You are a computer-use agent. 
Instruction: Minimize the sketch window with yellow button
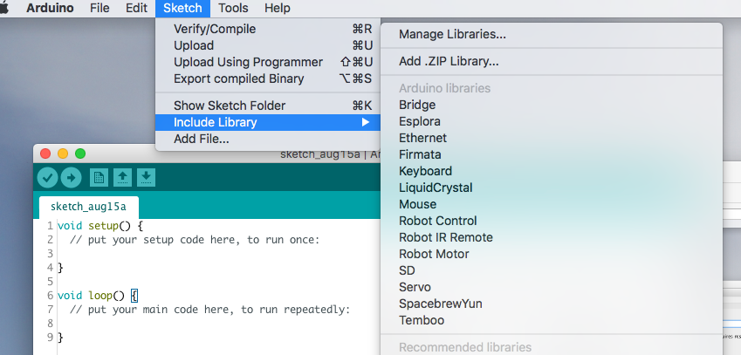63,154
